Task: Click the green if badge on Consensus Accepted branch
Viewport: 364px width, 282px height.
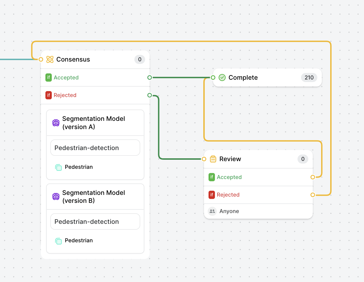Action: pyautogui.click(x=49, y=77)
